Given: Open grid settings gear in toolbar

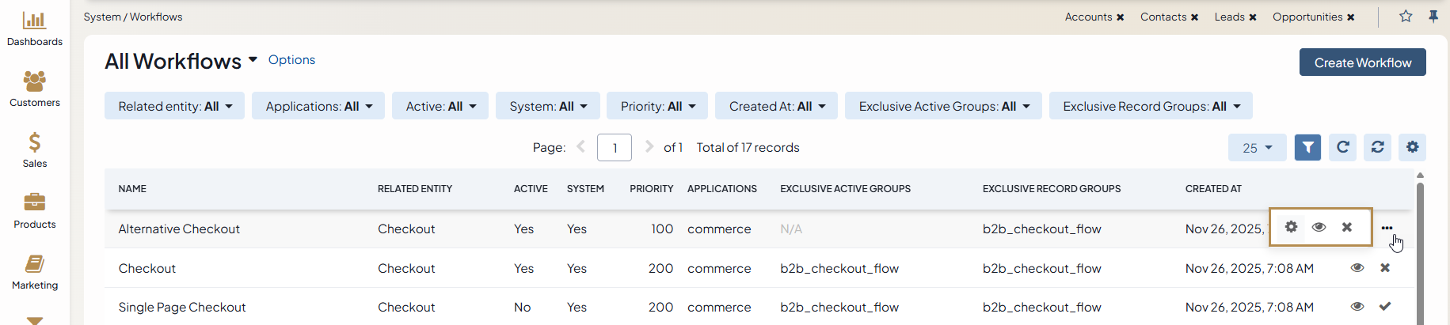Looking at the screenshot, I should (1413, 147).
